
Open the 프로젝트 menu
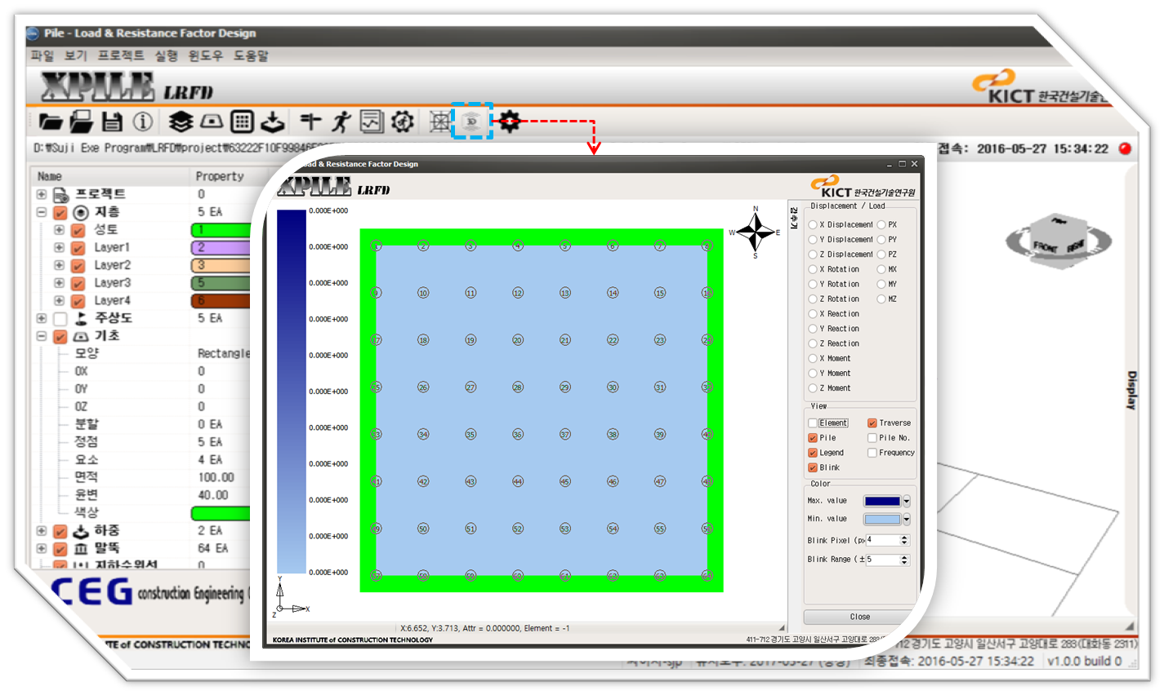[121, 55]
